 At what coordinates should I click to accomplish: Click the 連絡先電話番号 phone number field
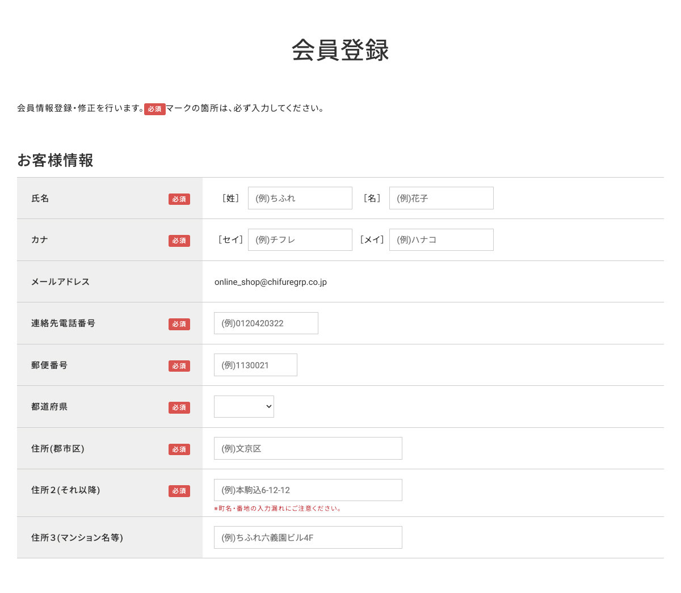(266, 323)
